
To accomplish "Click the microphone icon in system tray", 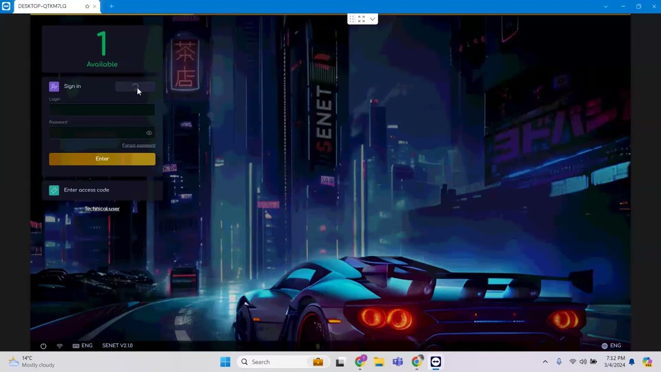I will (x=559, y=362).
